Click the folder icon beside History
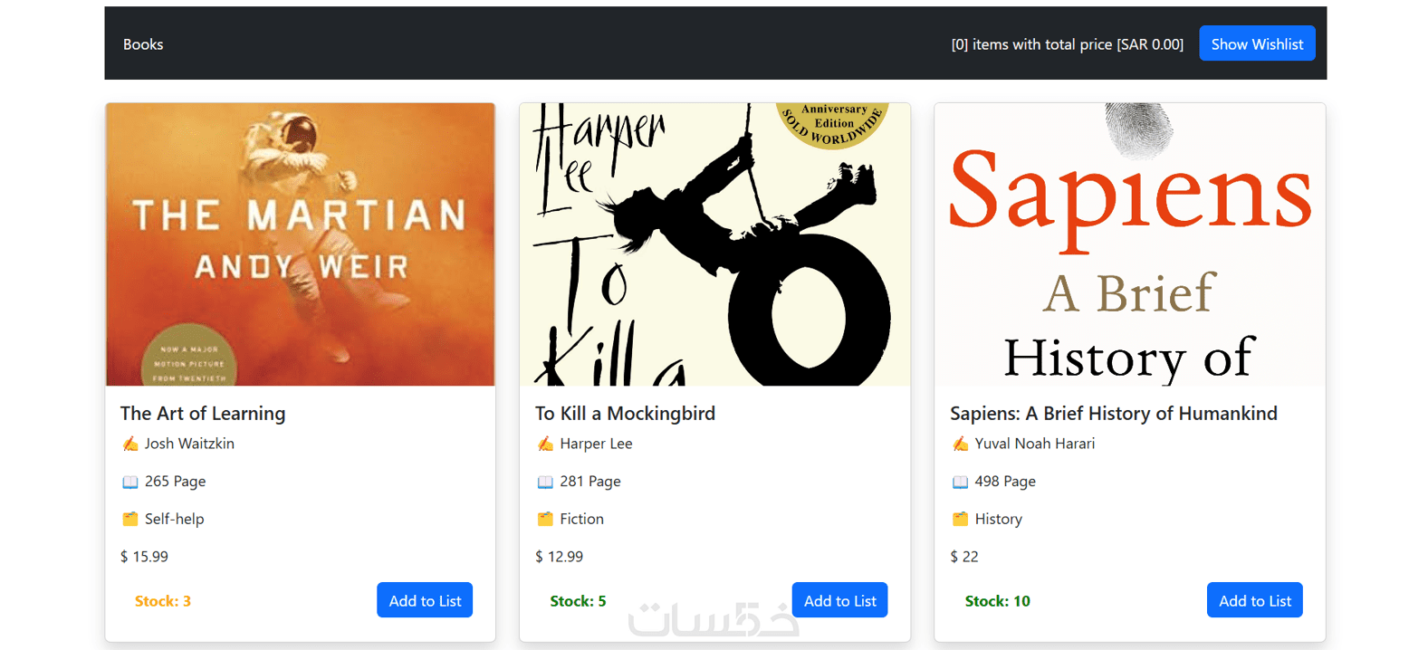This screenshot has width=1428, height=650. click(x=960, y=519)
